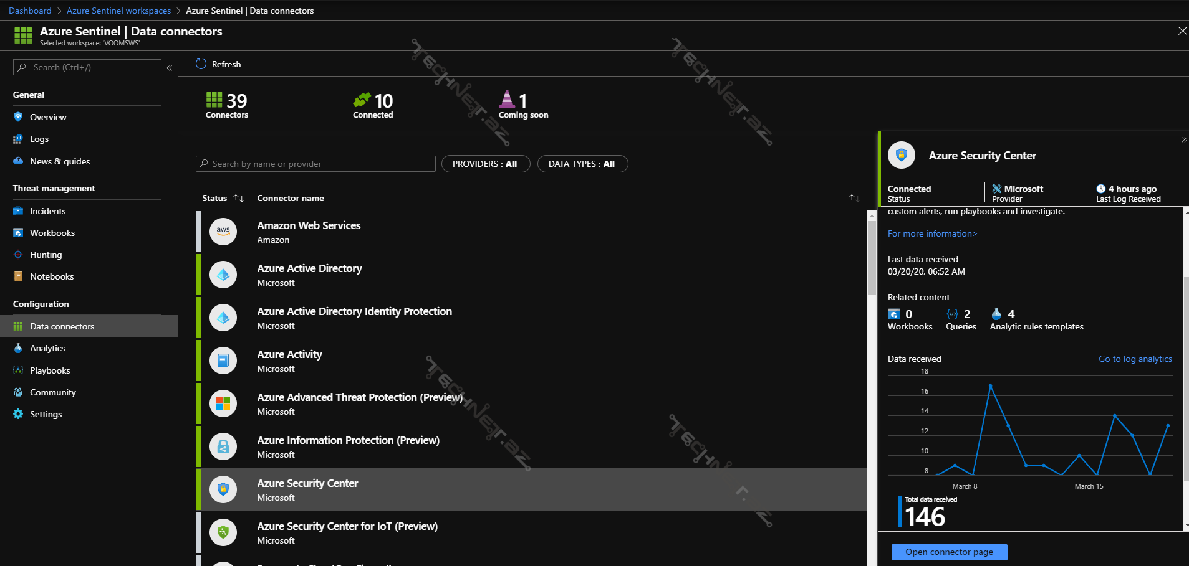Click the Azure Security Center for IoT icon
The width and height of the screenshot is (1189, 566).
click(223, 532)
